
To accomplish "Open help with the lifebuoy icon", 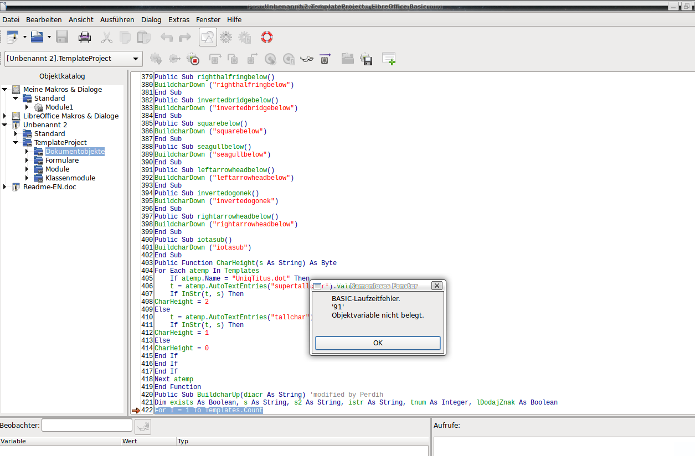I will (x=267, y=37).
